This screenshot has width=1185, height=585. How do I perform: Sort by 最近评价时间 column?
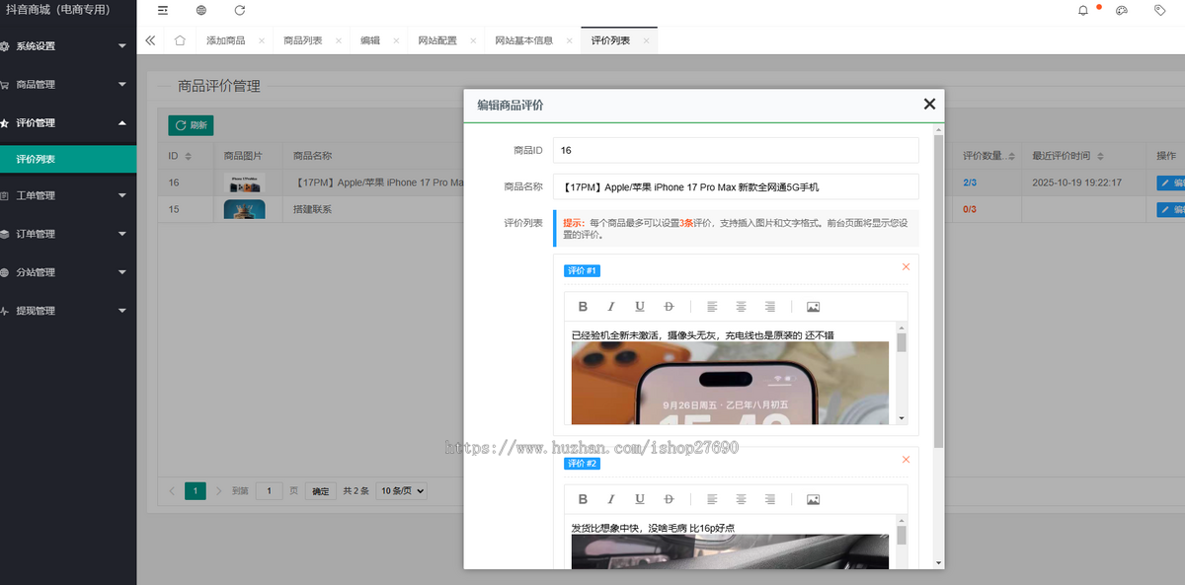point(1103,156)
